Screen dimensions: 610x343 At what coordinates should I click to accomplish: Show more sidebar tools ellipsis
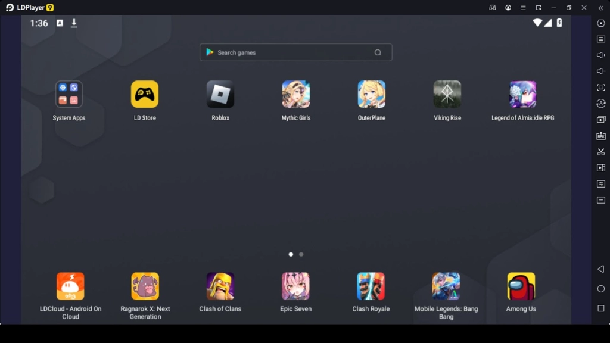click(x=600, y=200)
